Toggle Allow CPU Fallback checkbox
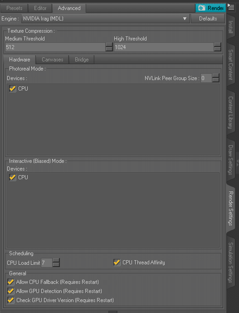Image resolution: width=239 pixels, height=313 pixels. click(x=11, y=282)
